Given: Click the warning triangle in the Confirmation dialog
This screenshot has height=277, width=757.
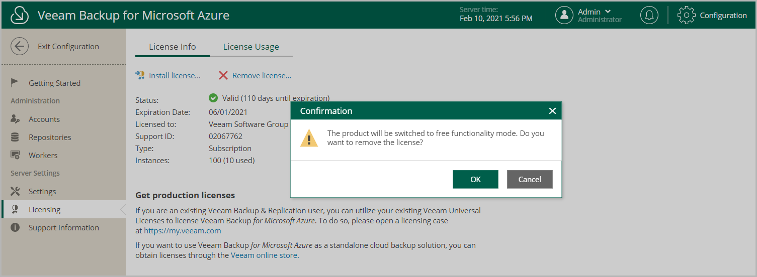Looking at the screenshot, I should (x=309, y=138).
